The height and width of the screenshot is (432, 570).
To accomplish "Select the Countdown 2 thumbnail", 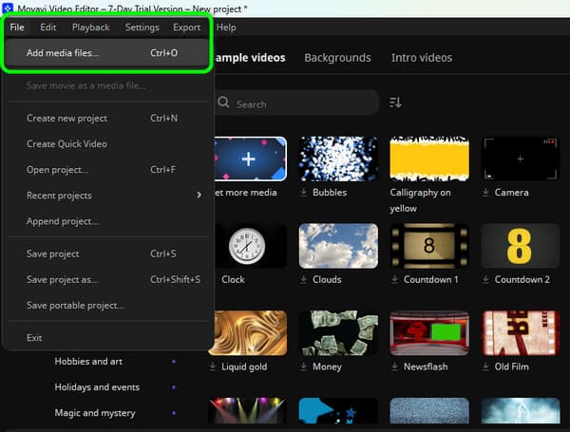I will [x=521, y=246].
